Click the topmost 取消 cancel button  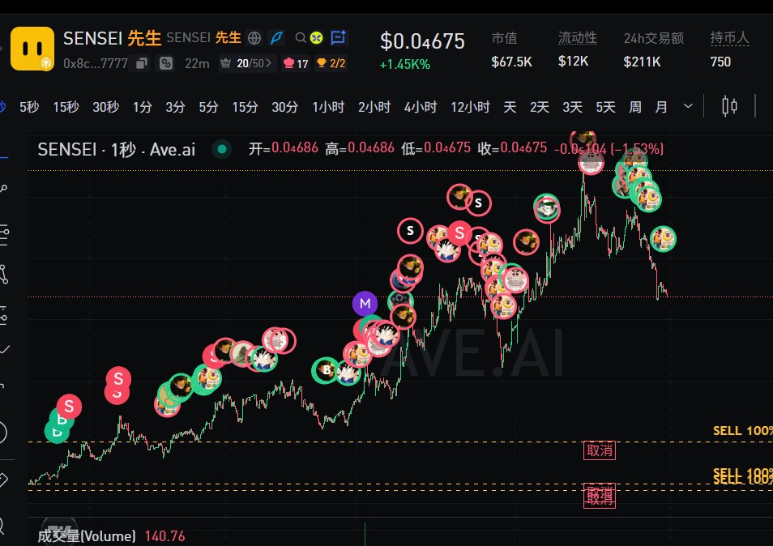pyautogui.click(x=600, y=450)
